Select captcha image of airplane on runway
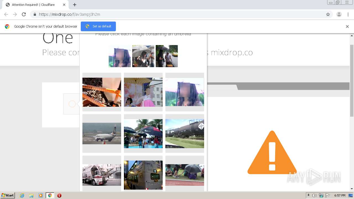This screenshot has height=199, width=354. (x=102, y=133)
